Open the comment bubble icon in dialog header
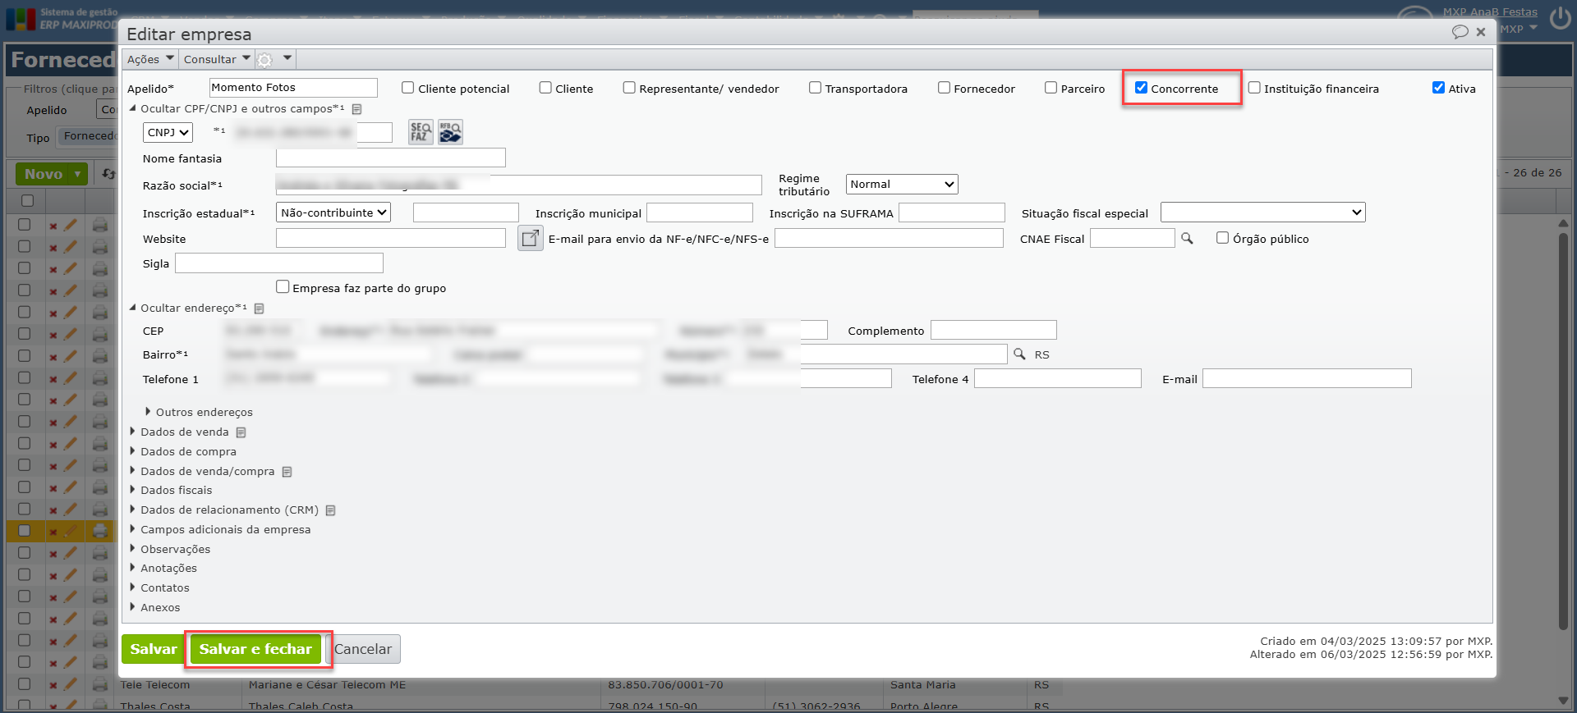Image resolution: width=1577 pixels, height=713 pixels. pyautogui.click(x=1460, y=32)
